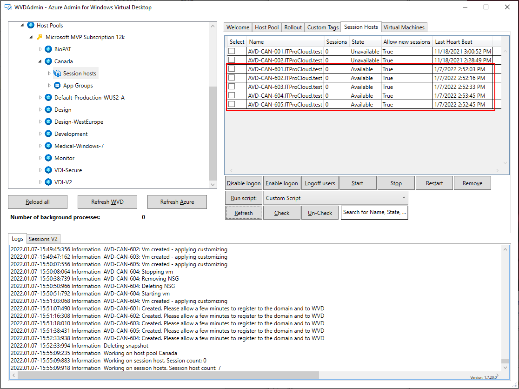The height and width of the screenshot is (389, 519).
Task: Check the box for AVD-CAN-002 host
Action: [232, 60]
